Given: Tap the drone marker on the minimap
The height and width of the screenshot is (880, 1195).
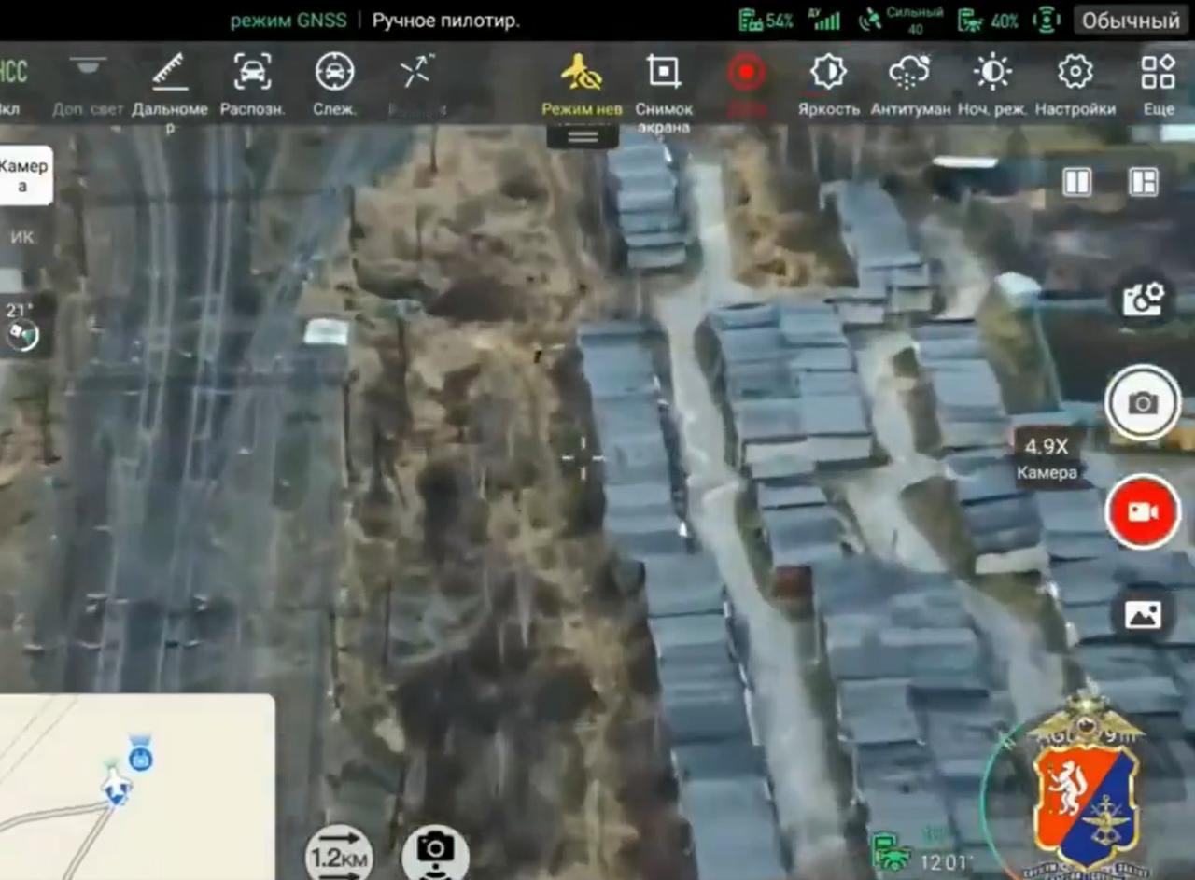Looking at the screenshot, I should click(116, 785).
